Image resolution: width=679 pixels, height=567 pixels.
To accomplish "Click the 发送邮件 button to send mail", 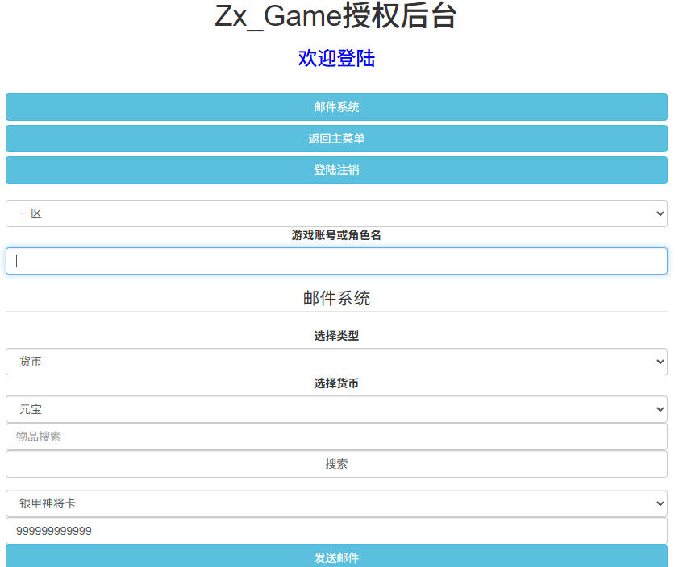I will tap(335, 557).
